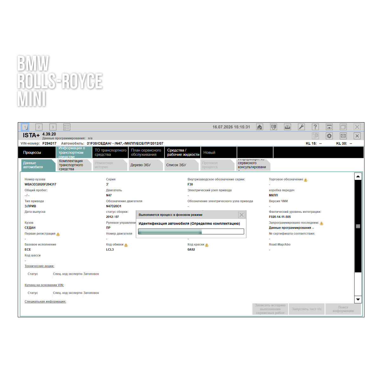Close the background process dialog
Image resolution: width=380 pixels, height=380 pixels.
coord(242,215)
